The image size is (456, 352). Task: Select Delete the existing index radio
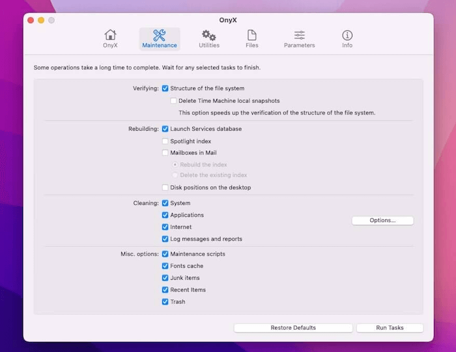point(175,175)
